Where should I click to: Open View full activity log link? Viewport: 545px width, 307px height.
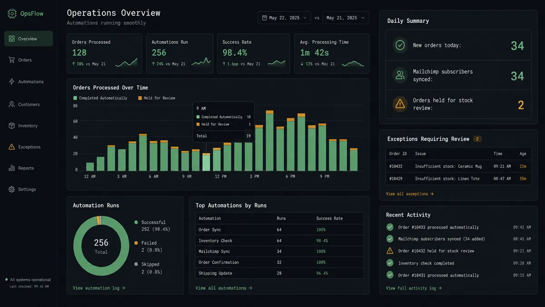click(414, 288)
